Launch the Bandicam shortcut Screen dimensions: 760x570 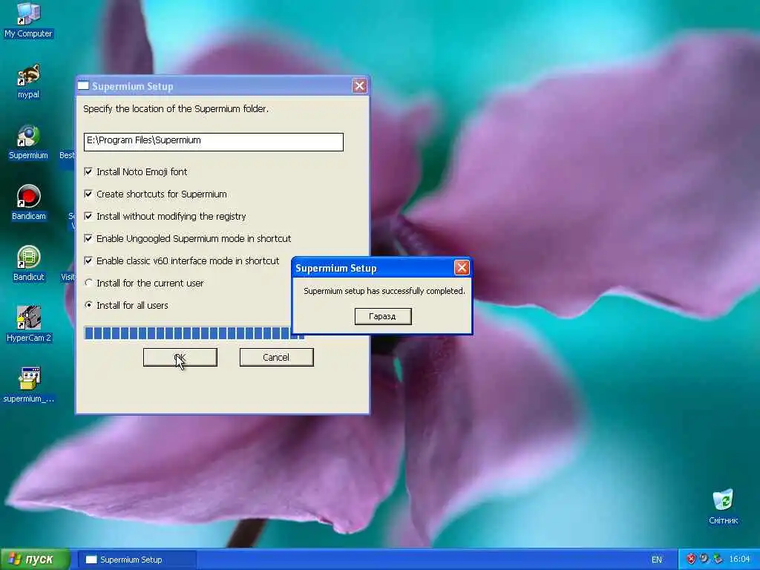click(28, 203)
